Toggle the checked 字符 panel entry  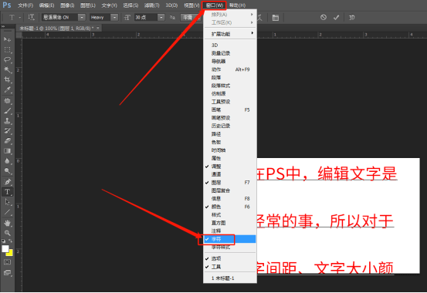pyautogui.click(x=230, y=239)
